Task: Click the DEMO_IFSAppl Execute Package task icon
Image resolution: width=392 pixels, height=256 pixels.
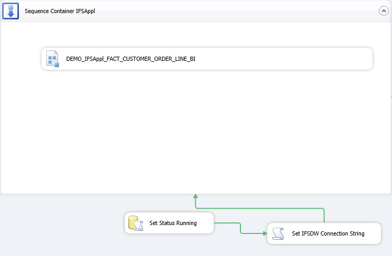Action: [53, 59]
